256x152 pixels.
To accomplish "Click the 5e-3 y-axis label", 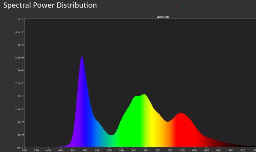I will click(20, 19).
